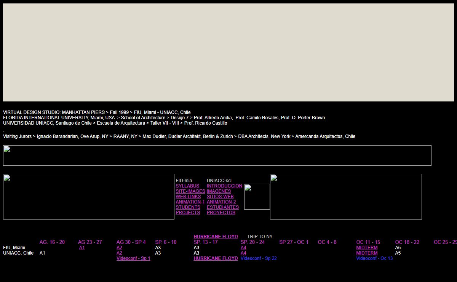
Task: Click A5 in the UNIACC, Chile row
Action: [x=398, y=253]
